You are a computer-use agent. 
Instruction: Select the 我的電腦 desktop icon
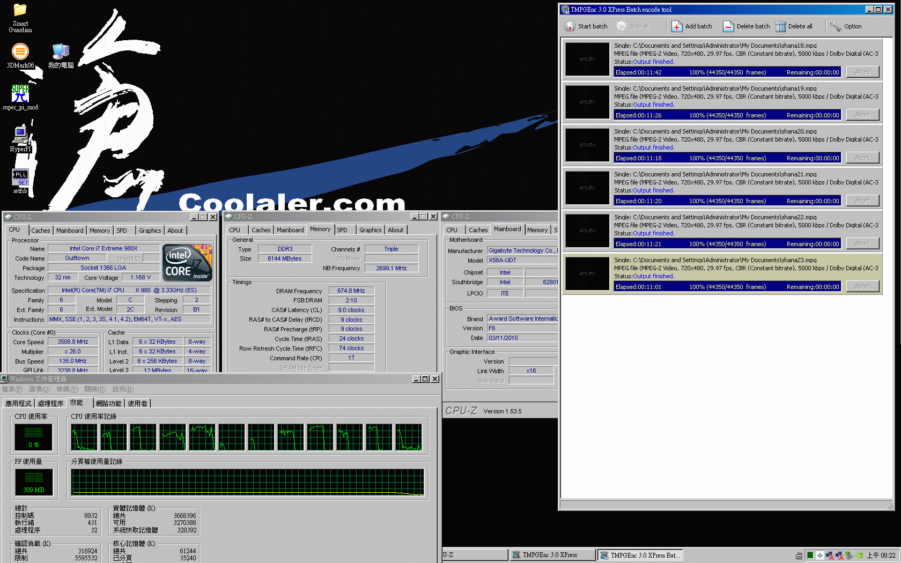pyautogui.click(x=61, y=55)
